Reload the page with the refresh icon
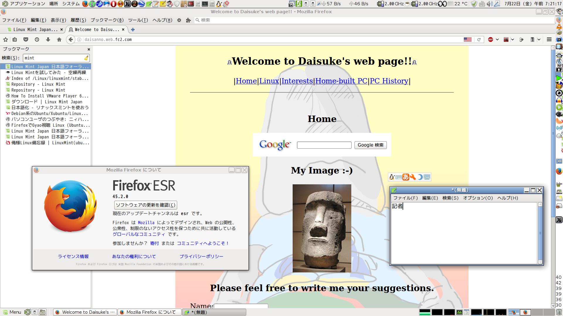 tap(479, 39)
